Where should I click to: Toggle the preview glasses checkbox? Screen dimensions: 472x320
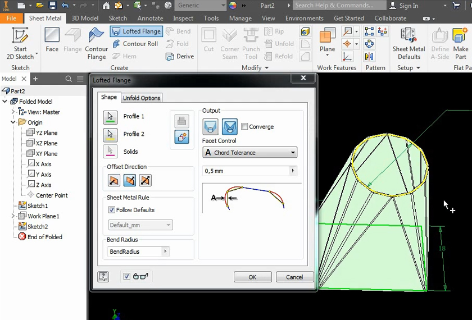pyautogui.click(x=127, y=276)
